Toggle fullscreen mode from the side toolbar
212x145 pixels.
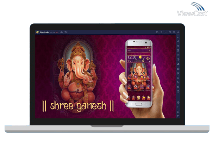click(x=178, y=37)
